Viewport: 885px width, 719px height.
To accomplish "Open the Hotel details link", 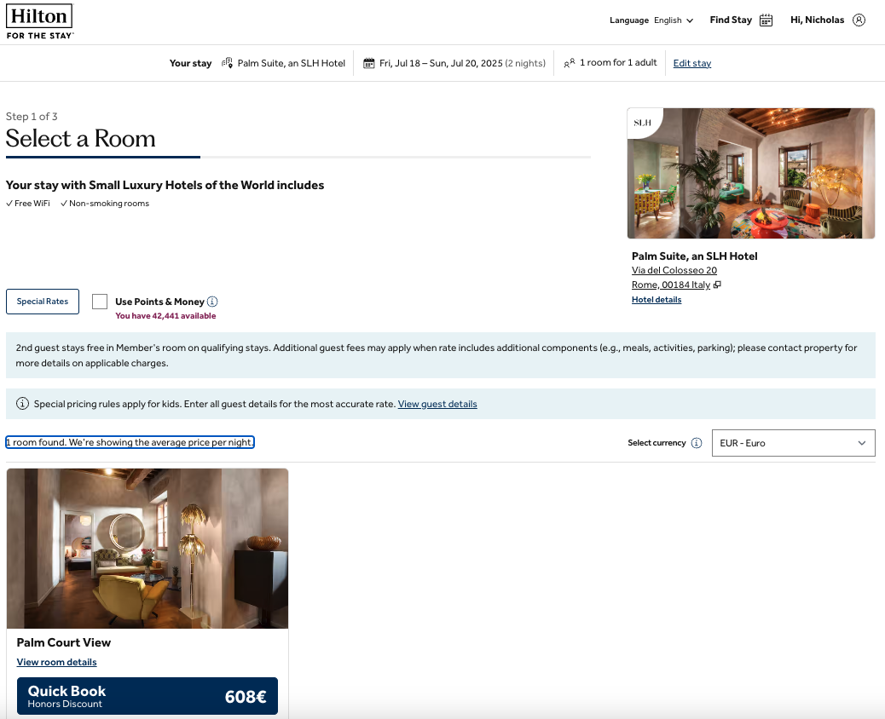I will coord(657,300).
